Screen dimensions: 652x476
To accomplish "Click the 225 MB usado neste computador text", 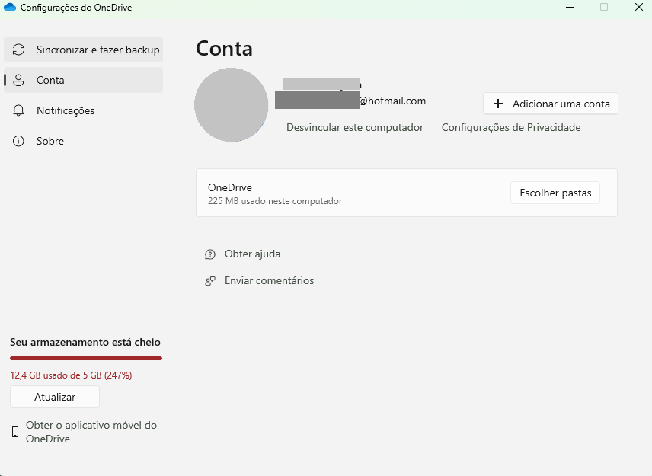I will click(x=275, y=201).
